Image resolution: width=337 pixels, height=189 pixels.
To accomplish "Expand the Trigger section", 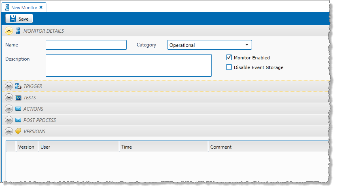I will 9,86.
